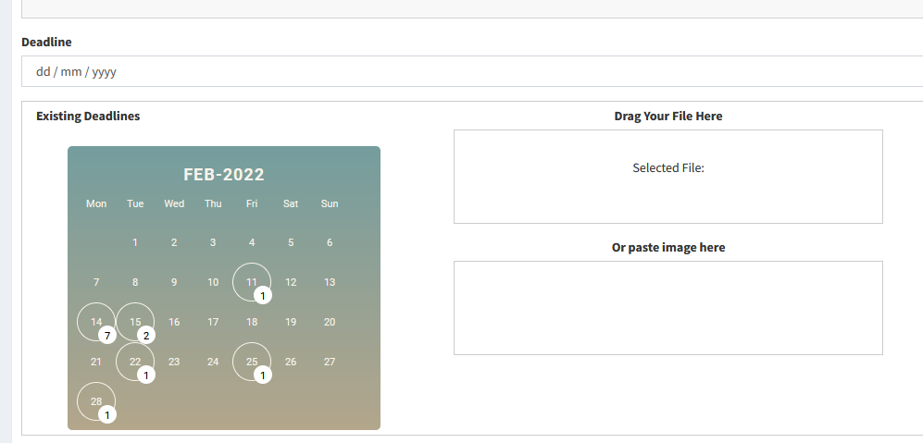Select February 15 on the calendar

point(134,321)
